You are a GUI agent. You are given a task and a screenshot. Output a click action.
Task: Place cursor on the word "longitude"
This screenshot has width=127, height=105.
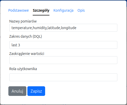pyautogui.click(x=69, y=28)
